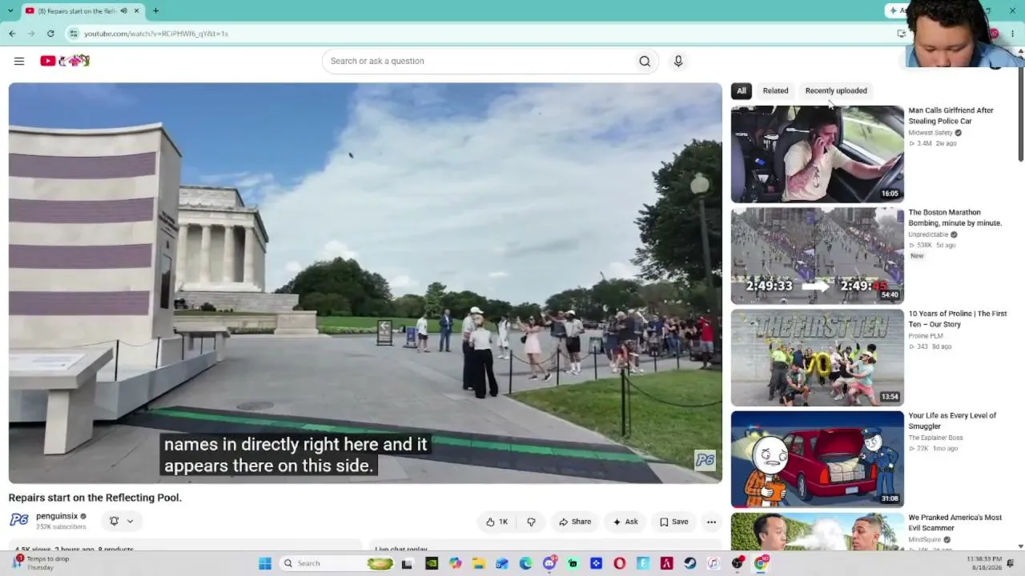Open Man Calls Girlfriend video thumbnail
The height and width of the screenshot is (576, 1025).
click(x=817, y=154)
